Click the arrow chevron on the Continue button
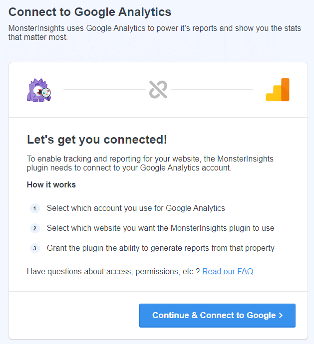 (281, 316)
